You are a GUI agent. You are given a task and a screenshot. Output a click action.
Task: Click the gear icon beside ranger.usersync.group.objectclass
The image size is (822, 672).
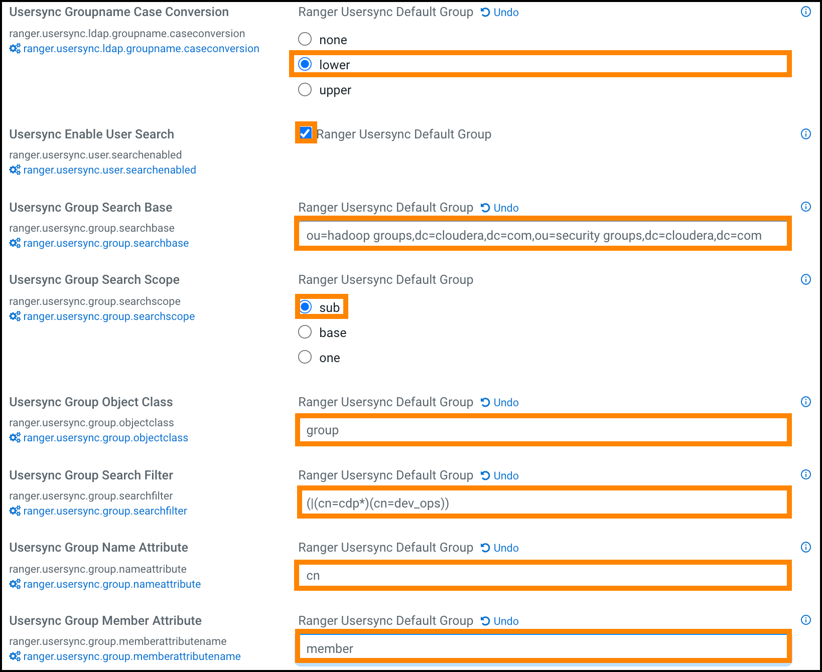pyautogui.click(x=14, y=438)
